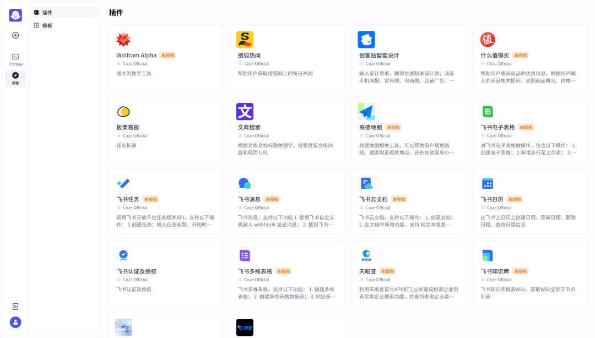The image size is (595, 338).
Task: Click the 飞书认证及授权 title text
Action: pyautogui.click(x=136, y=271)
